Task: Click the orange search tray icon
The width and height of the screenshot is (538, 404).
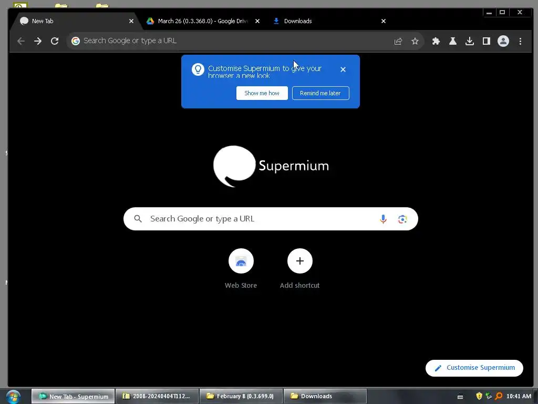Action: [499, 396]
